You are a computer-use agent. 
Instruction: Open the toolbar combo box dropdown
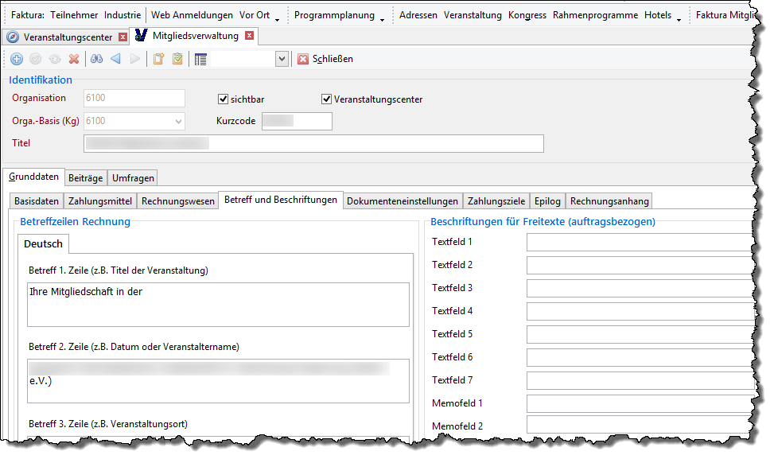(282, 59)
